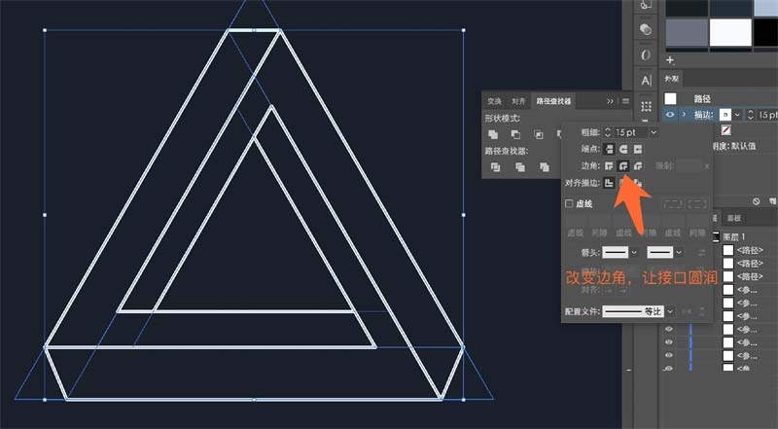Toggle eye of the bottom layer row

(x=669, y=369)
